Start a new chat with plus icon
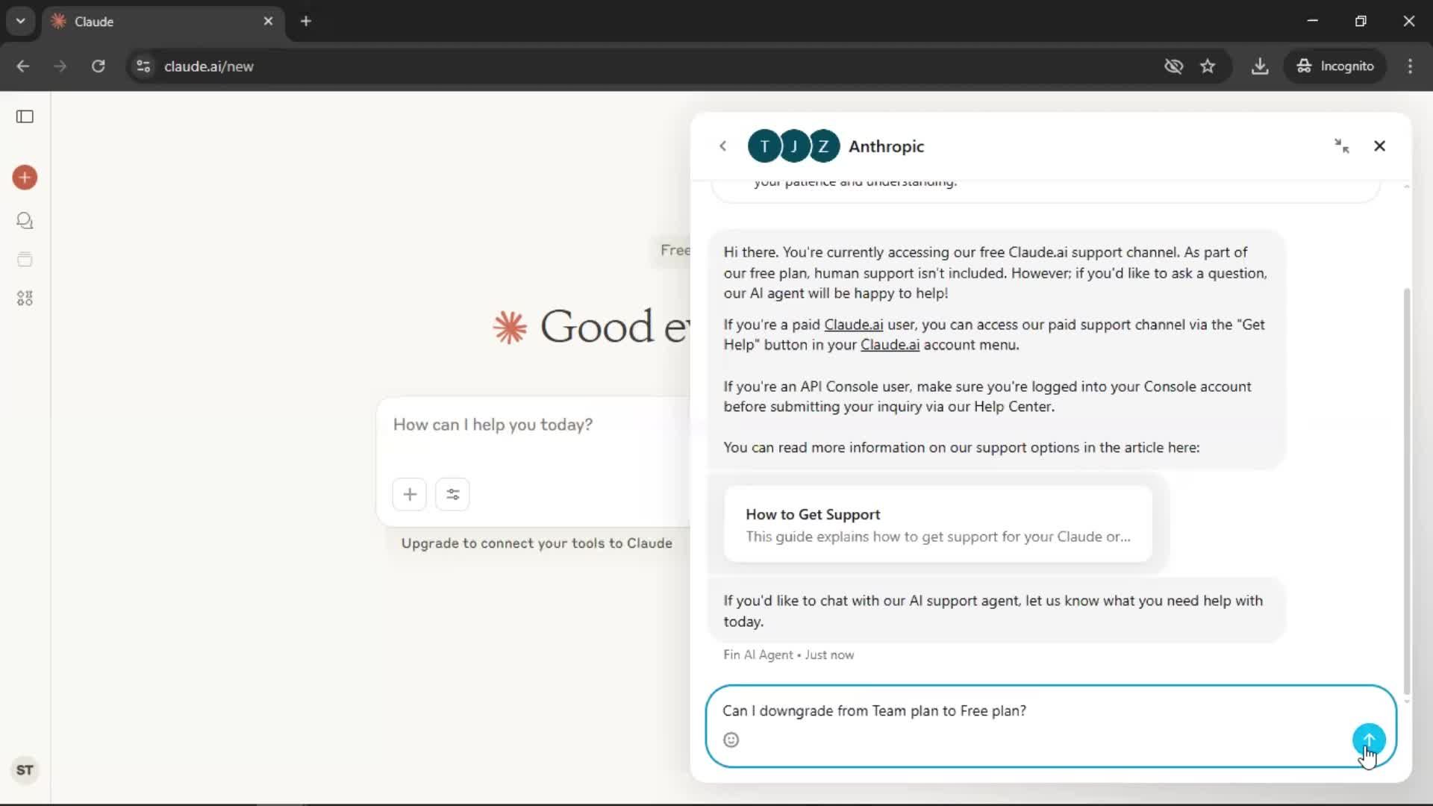Screen dimensions: 1433x806 pos(25,178)
